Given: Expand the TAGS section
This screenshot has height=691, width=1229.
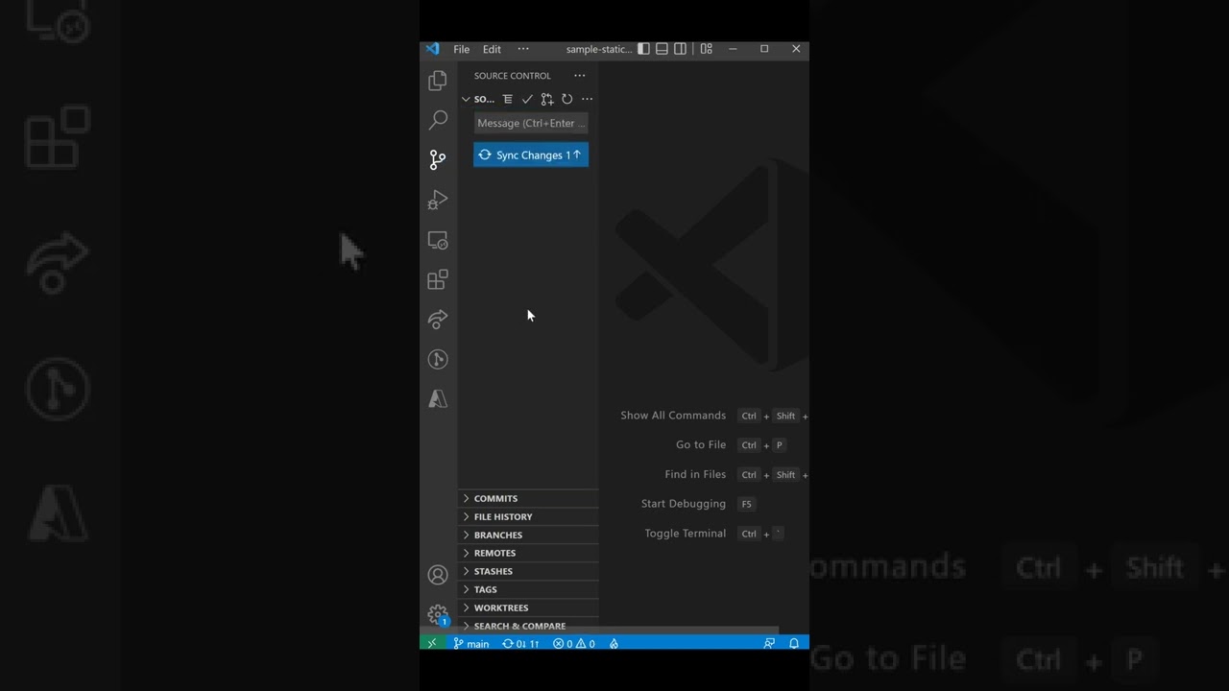Looking at the screenshot, I should pos(528,589).
